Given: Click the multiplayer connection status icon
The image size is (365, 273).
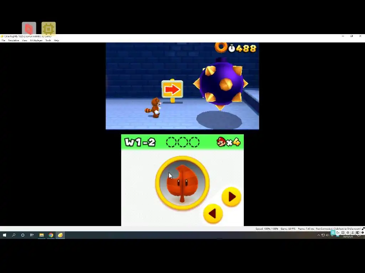Looking at the screenshot, I should coord(363,229).
